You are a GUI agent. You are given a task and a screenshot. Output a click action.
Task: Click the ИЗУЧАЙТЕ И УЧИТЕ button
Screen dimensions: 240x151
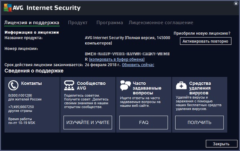[88, 123]
